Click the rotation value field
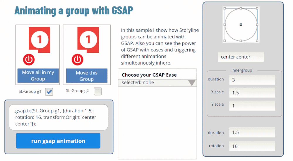 (x=252, y=146)
